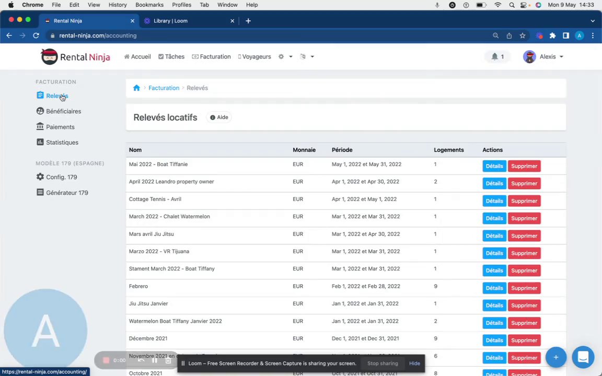
Task: Open Paiements in the sidebar
Action: click(x=60, y=127)
